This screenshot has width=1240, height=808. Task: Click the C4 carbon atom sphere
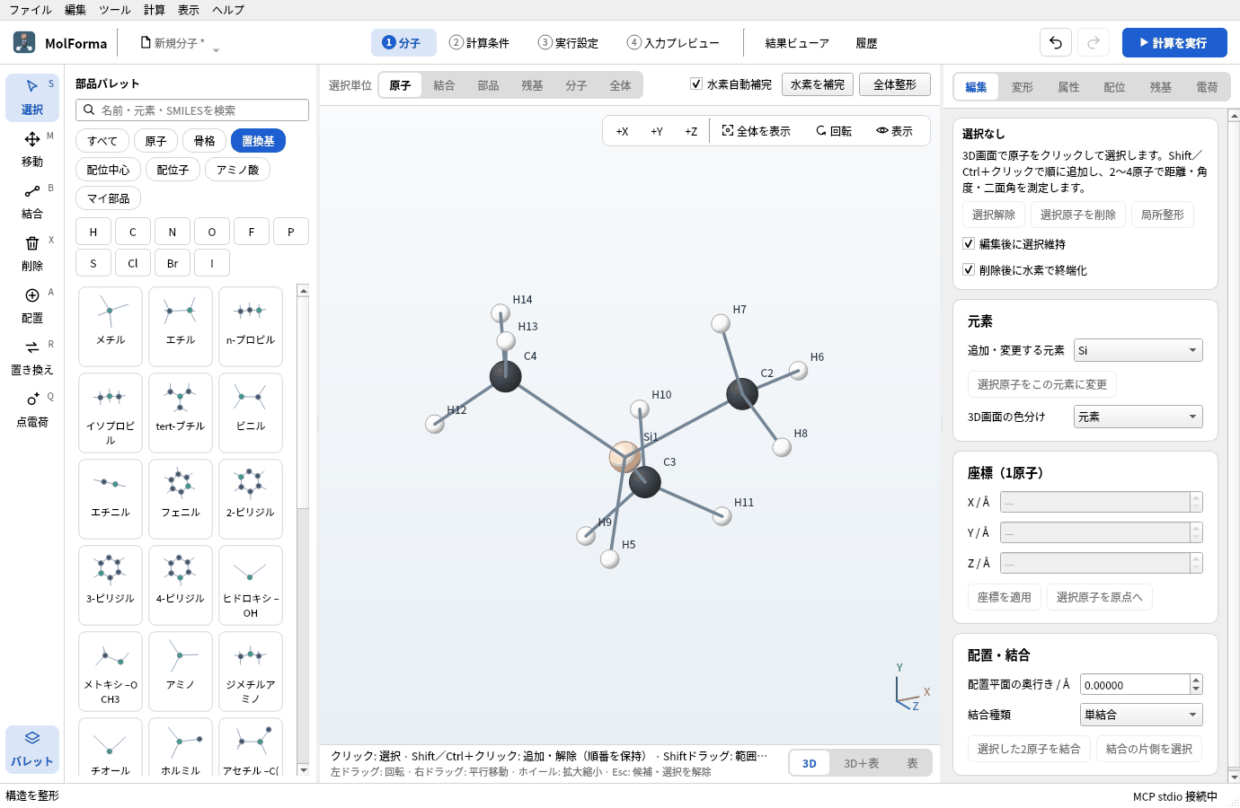505,376
